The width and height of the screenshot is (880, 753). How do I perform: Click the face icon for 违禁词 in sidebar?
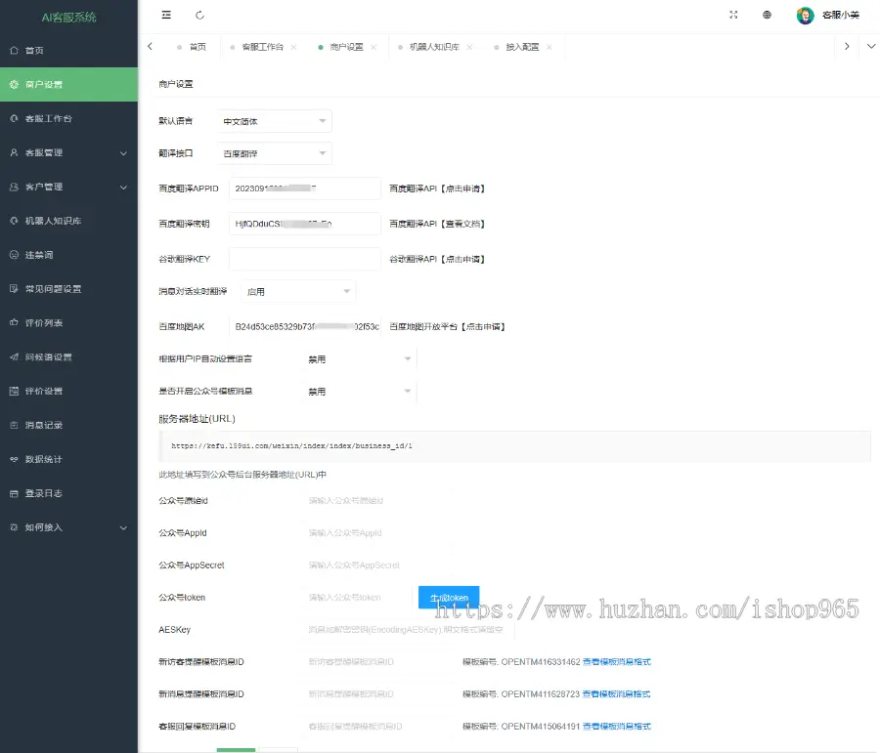click(14, 255)
